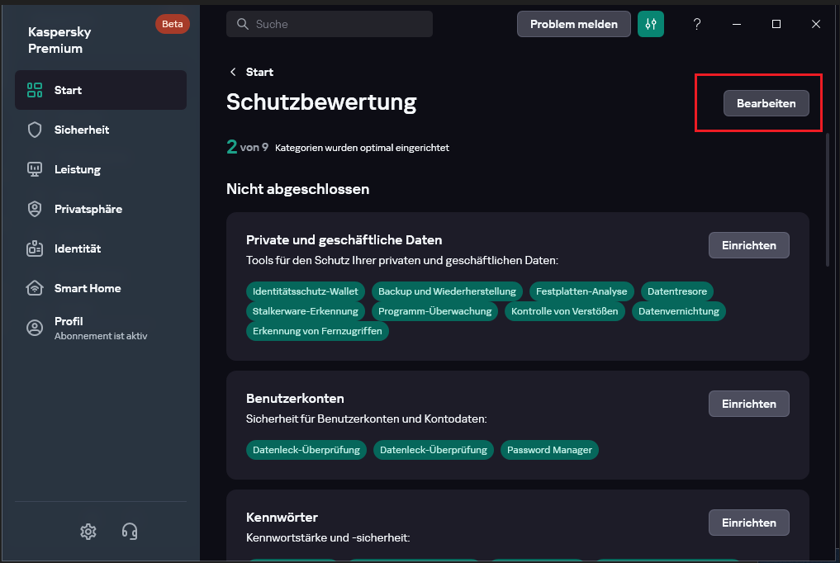Open settings via the gear icon
This screenshot has height=563, width=840.
point(88,532)
